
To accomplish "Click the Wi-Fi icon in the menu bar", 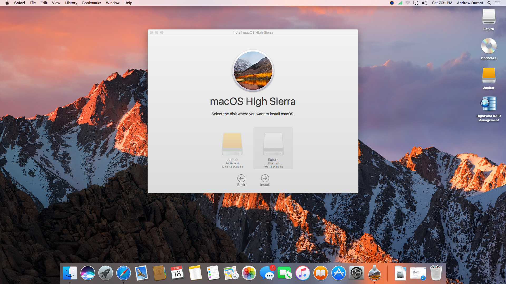I will pyautogui.click(x=408, y=3).
